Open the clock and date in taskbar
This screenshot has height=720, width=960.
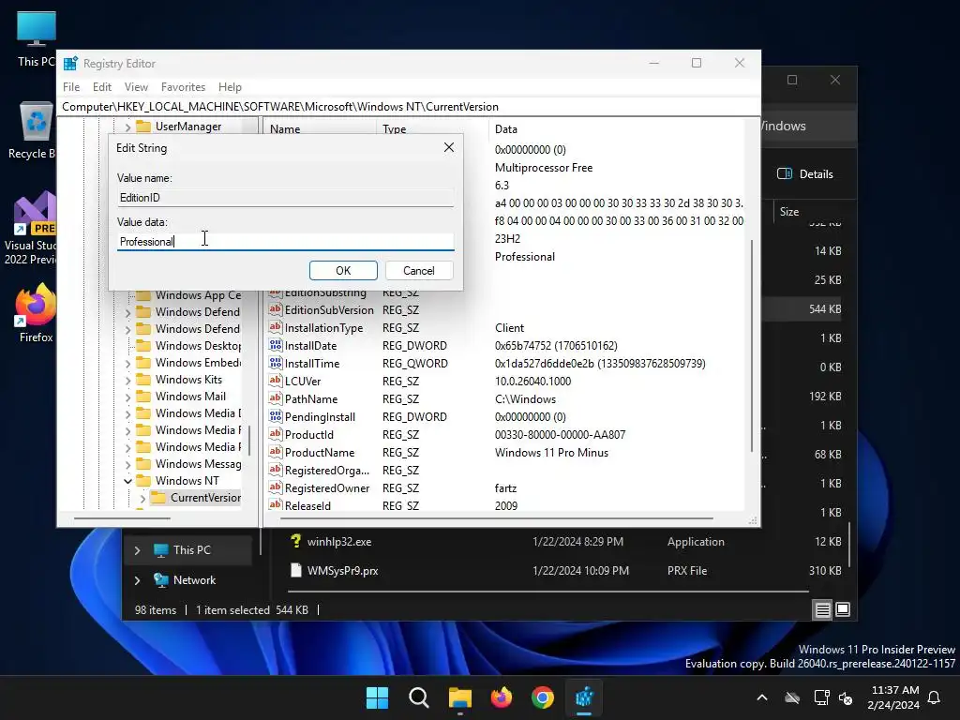(x=893, y=697)
